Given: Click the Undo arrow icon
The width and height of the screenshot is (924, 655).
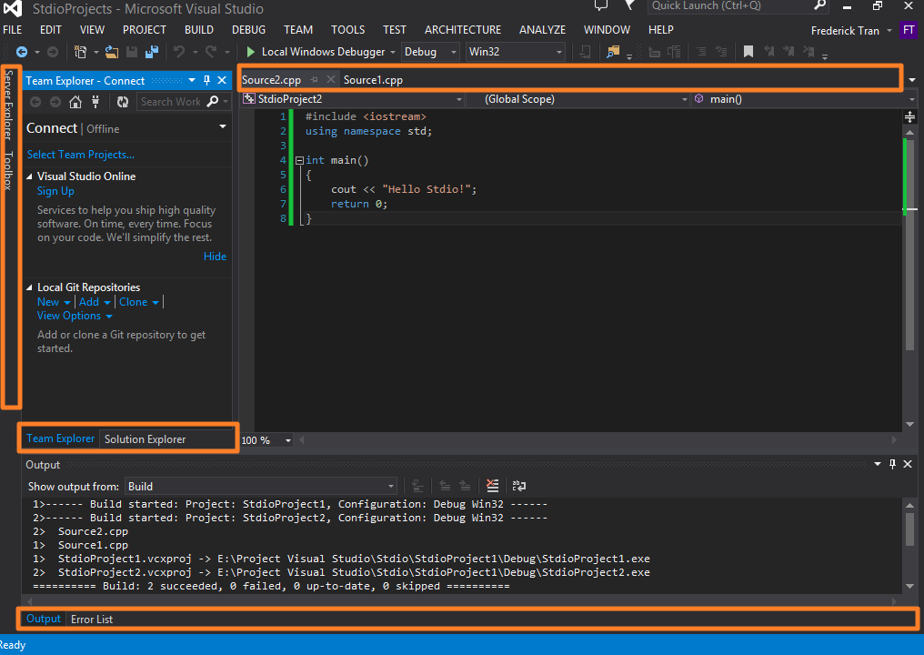Looking at the screenshot, I should (179, 52).
